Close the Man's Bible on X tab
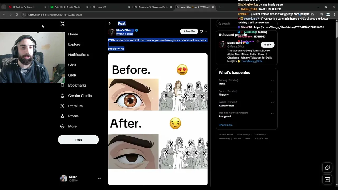Viewport: 338px width, 190px height. (213, 7)
